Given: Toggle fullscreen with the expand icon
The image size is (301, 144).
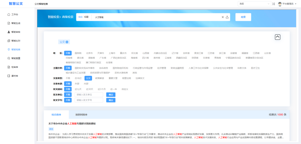Looking at the screenshot, I should pos(274,4).
